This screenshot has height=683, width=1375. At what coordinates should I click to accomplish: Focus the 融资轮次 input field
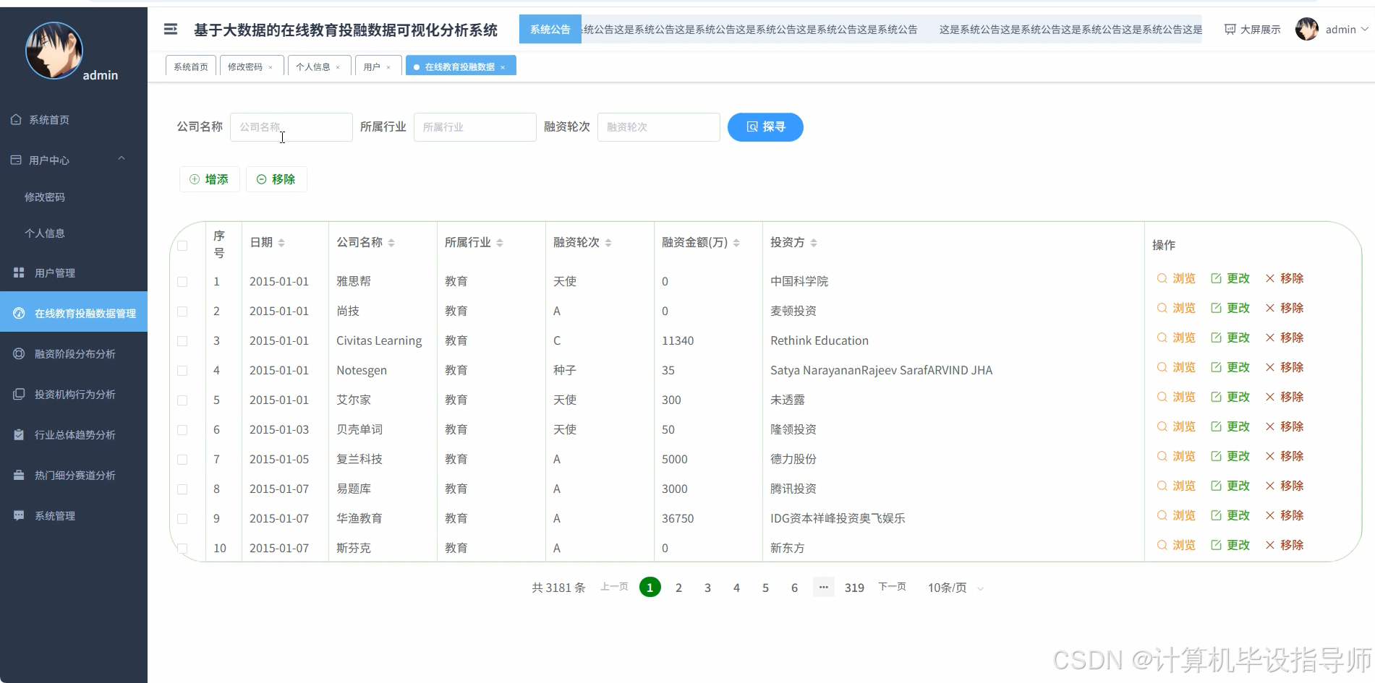[x=659, y=127]
